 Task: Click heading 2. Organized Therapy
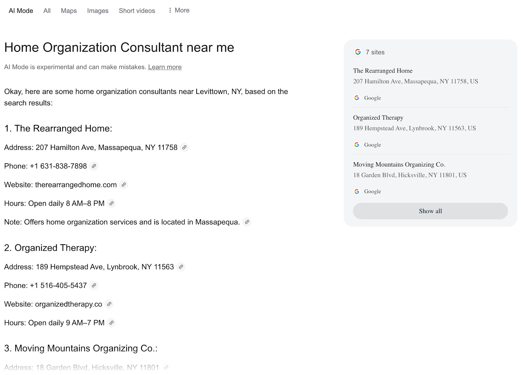pos(50,248)
